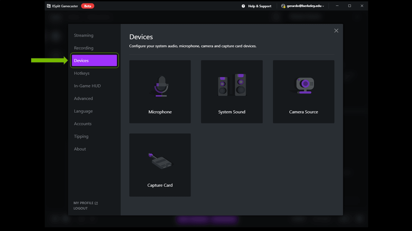
Task: Open the Tipping settings section
Action: point(81,136)
